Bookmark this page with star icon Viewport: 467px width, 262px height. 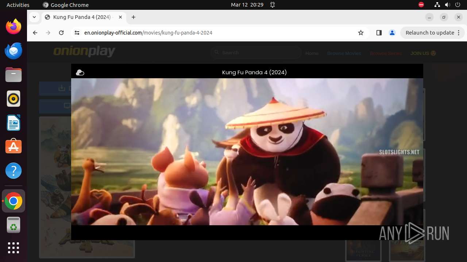point(361,33)
